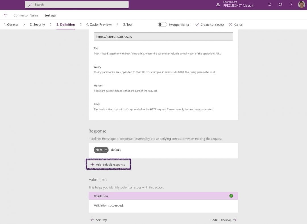Screen dimensions: 307x224
Task: Click the notification bell icon
Action: click(x=269, y=5)
